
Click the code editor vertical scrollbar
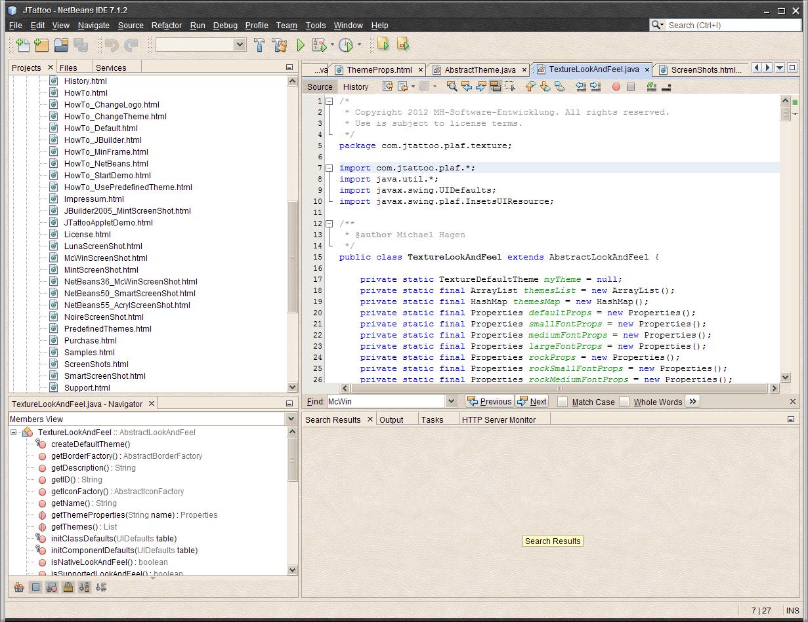785,239
